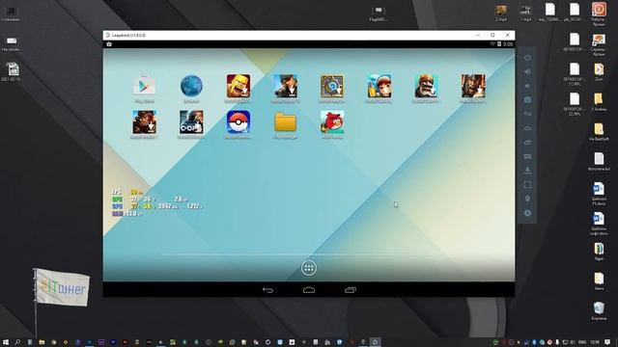Open the File Manager folder app
Viewport: 618px width, 347px height.
point(286,122)
